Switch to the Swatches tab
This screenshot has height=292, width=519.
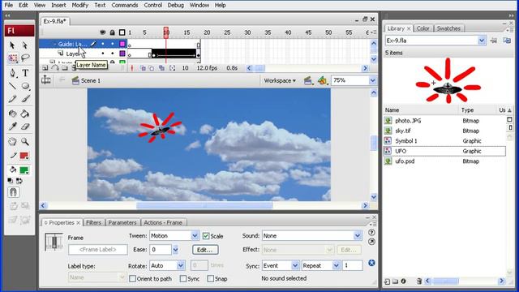click(448, 28)
